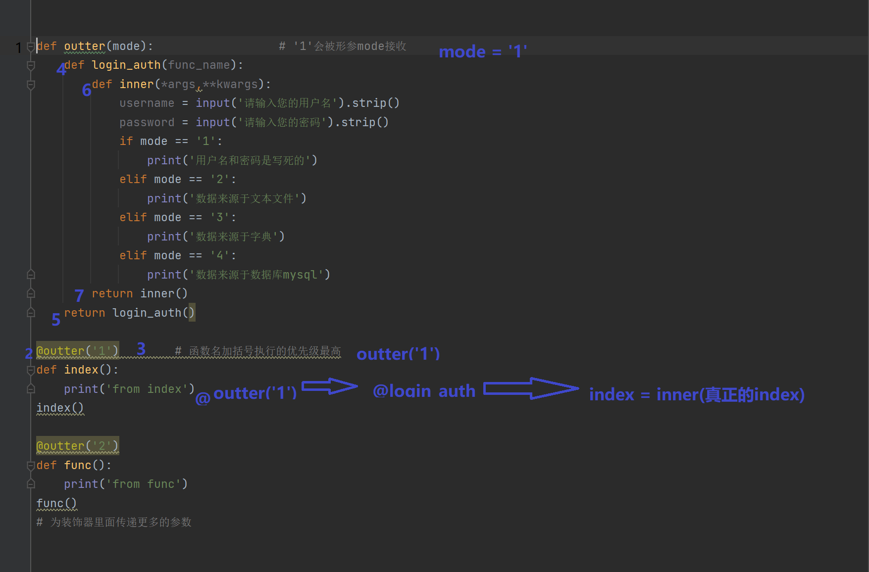The width and height of the screenshot is (869, 572).
Task: Click the line elif mode == '4':
Action: pyautogui.click(x=178, y=255)
